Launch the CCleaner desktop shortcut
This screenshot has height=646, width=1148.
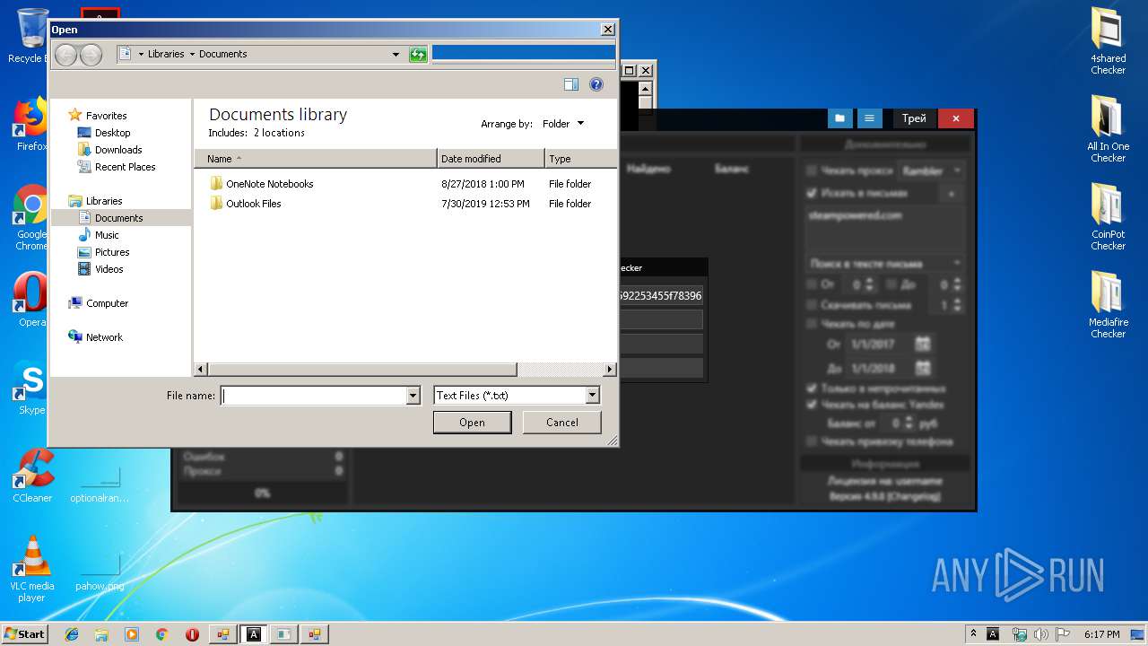(x=32, y=476)
